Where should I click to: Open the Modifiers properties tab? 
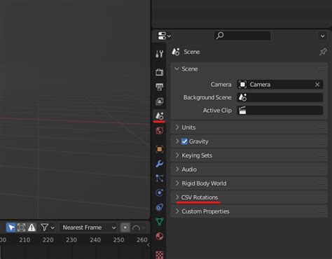160,164
